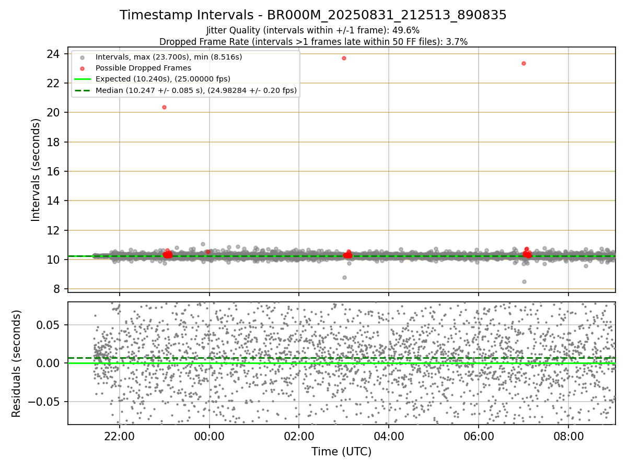The width and height of the screenshot is (627, 470).
Task: Click the red dropped-frame point near 23.3 seconds
Action: coord(524,63)
